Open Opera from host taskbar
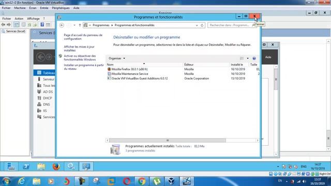 pos(127,181)
